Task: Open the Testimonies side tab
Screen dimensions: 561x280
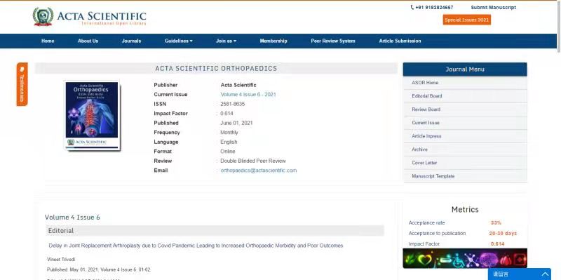Action: point(22,84)
